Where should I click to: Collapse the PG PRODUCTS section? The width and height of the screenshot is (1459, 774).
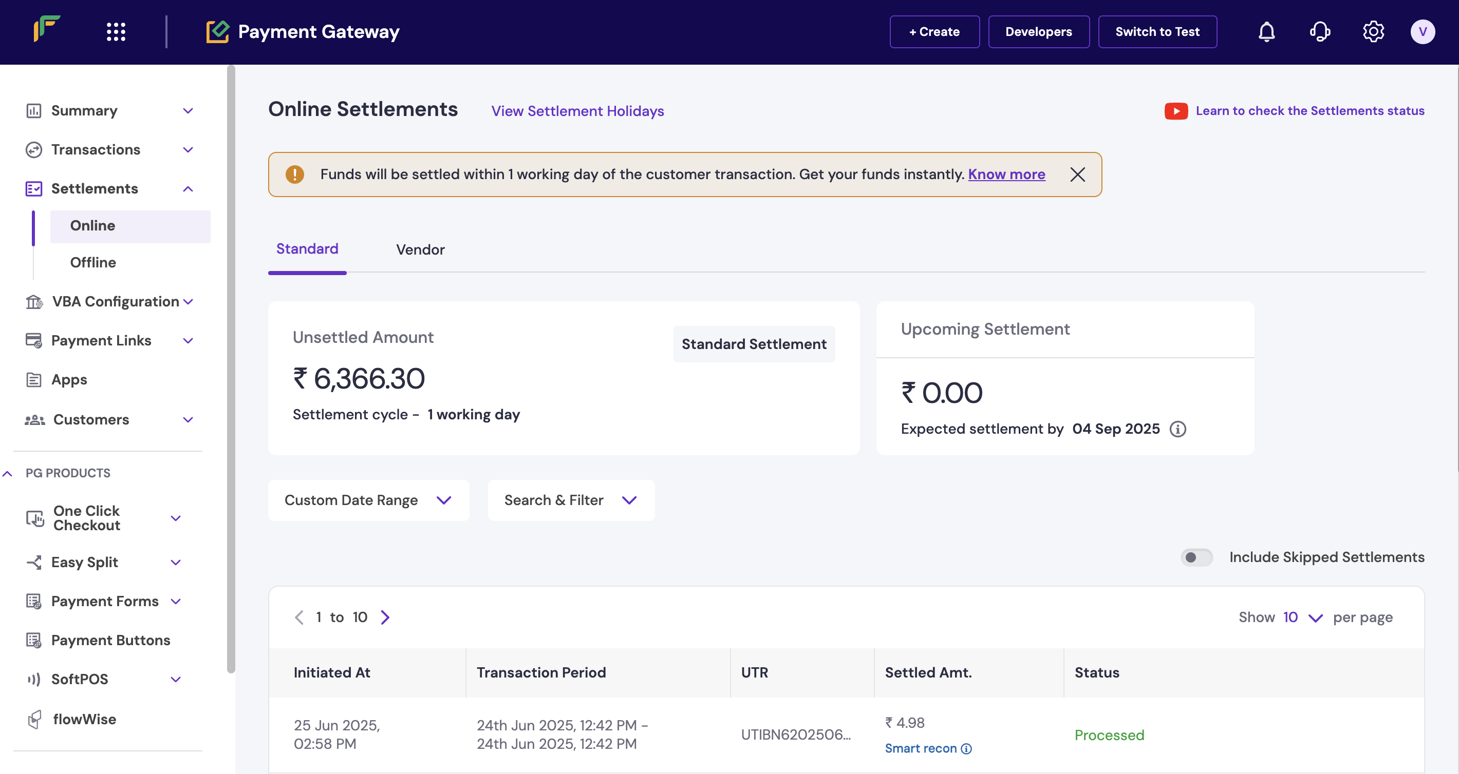tap(8, 473)
